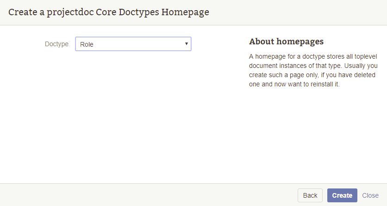The height and width of the screenshot is (206, 387).
Task: Click the dialog title 'Create a projectdoc Core Doctypes Homepage'
Action: click(x=108, y=12)
